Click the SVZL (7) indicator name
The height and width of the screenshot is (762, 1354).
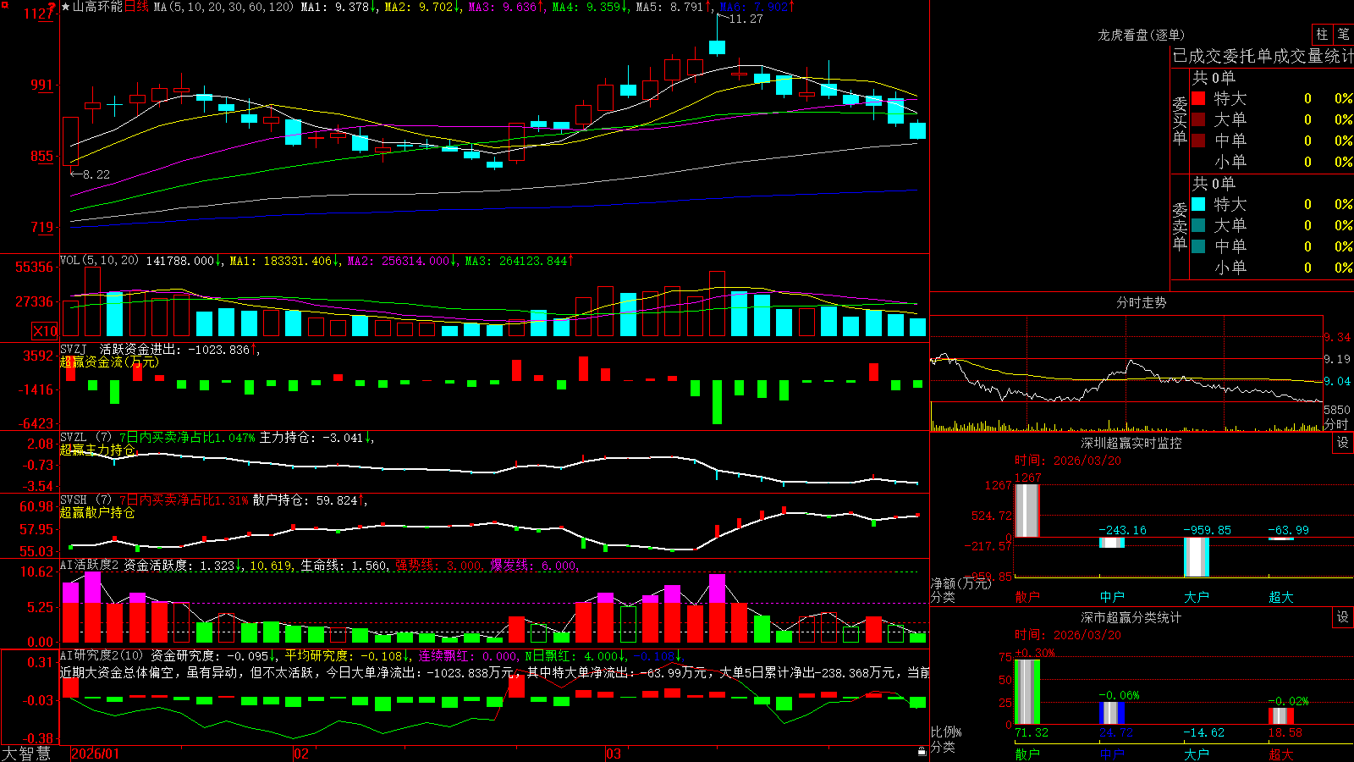click(x=85, y=438)
